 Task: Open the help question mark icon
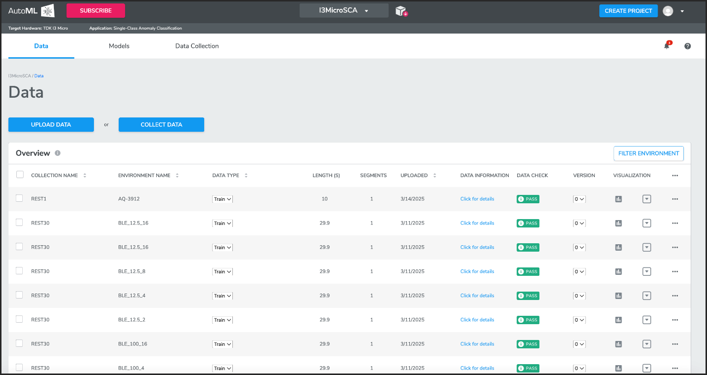click(x=687, y=46)
